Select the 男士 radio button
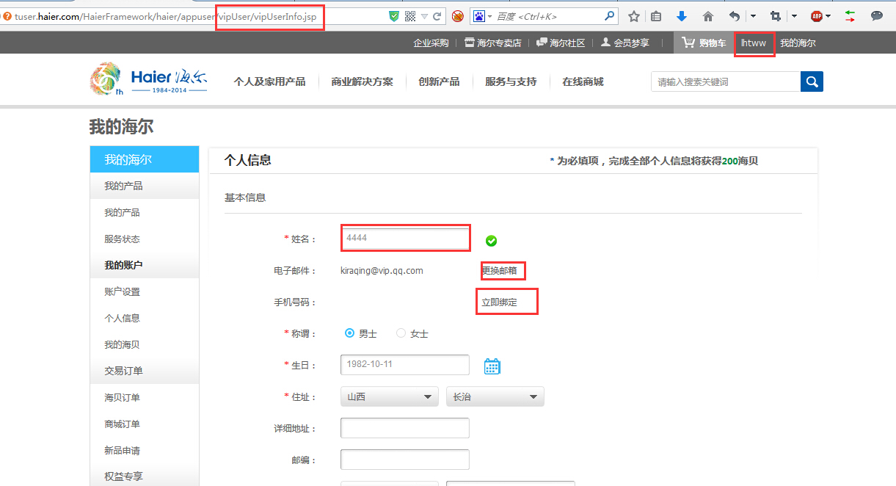The image size is (896, 486). click(350, 333)
